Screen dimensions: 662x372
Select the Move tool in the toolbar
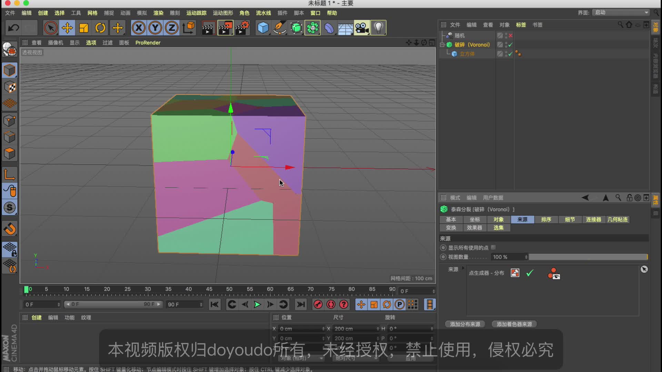tap(67, 28)
